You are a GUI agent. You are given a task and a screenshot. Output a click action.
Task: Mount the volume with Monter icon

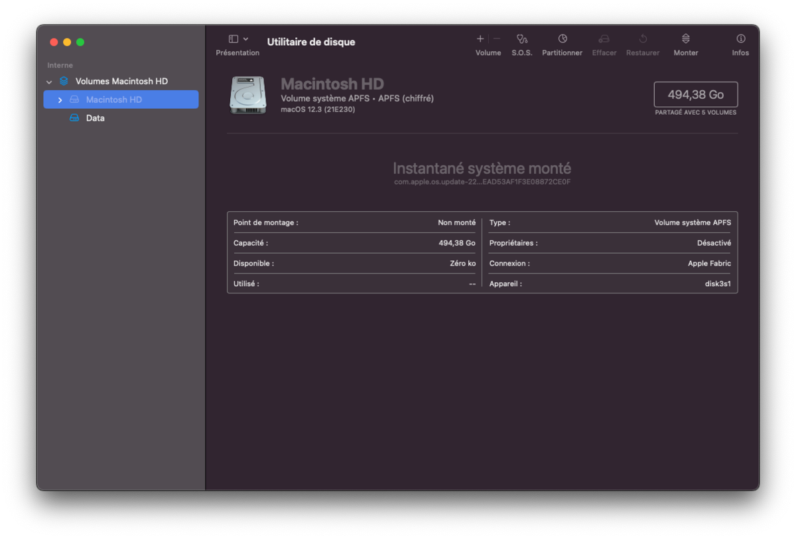686,39
